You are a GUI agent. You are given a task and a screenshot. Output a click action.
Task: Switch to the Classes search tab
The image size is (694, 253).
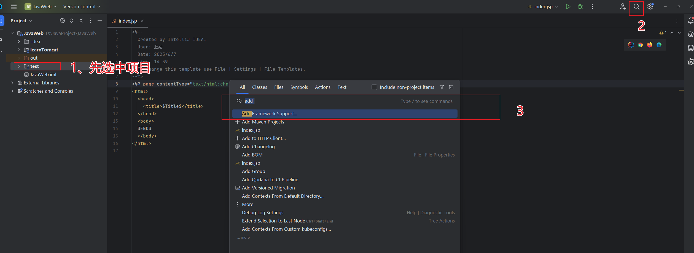point(260,87)
